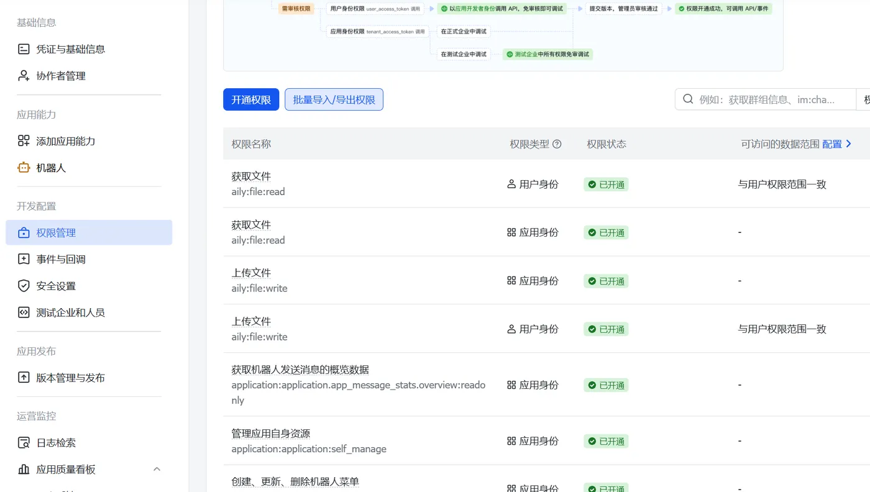Click the app identity icon in 获取机器人发送消息的概览数据 row

pos(511,385)
